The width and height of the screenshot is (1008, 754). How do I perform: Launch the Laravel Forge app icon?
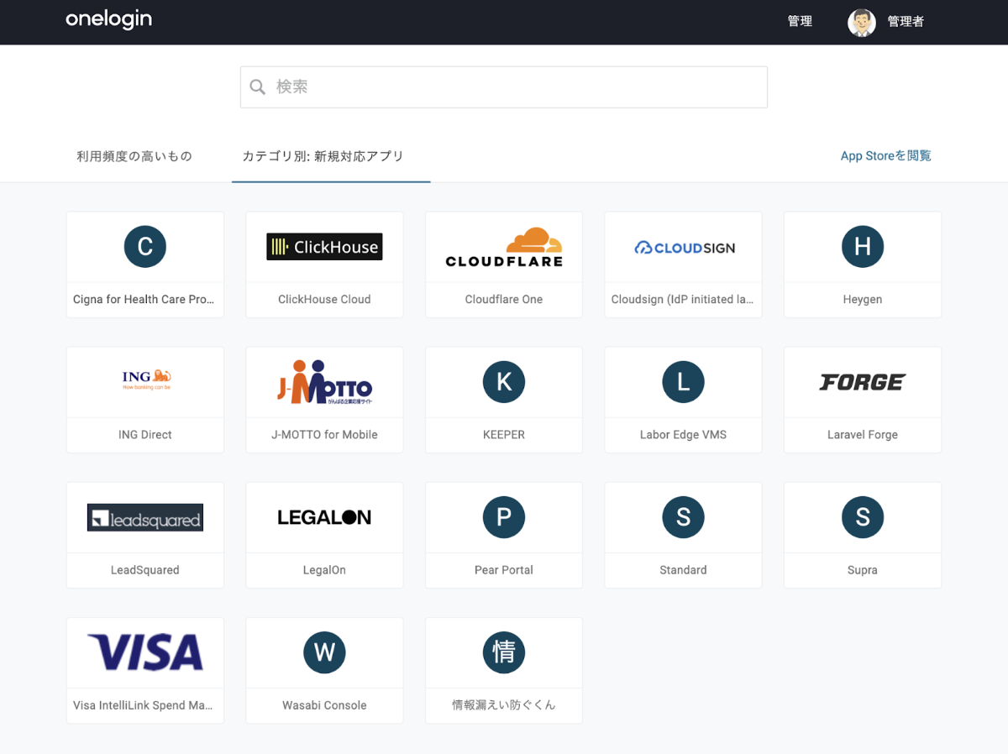click(862, 382)
